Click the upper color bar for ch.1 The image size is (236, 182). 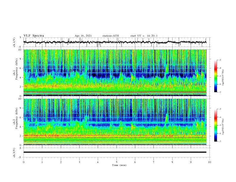tap(215, 76)
